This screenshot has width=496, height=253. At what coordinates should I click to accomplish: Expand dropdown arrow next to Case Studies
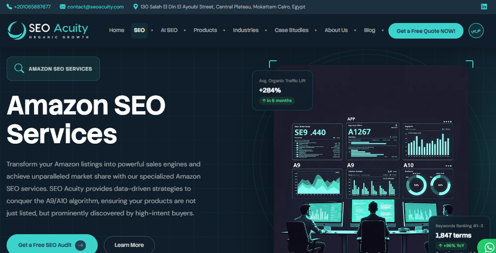point(316,30)
